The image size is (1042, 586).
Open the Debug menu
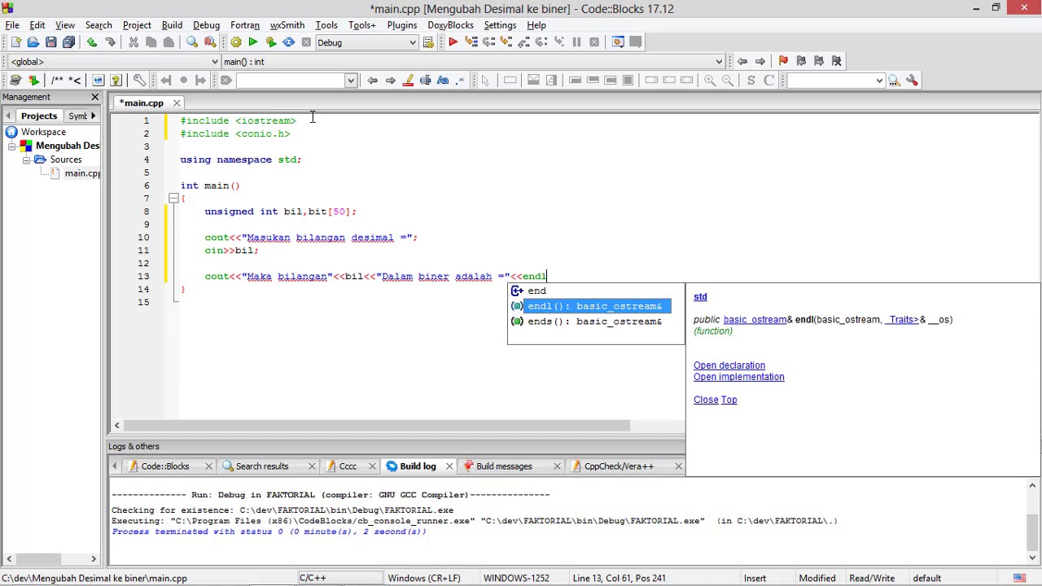[x=206, y=25]
